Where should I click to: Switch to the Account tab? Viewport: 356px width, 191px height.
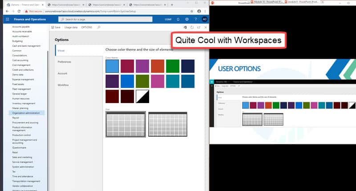pyautogui.click(x=62, y=73)
